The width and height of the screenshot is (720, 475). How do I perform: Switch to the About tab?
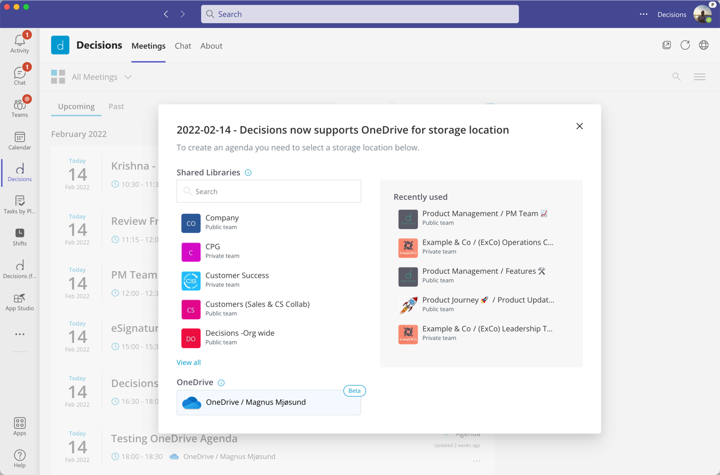click(212, 46)
